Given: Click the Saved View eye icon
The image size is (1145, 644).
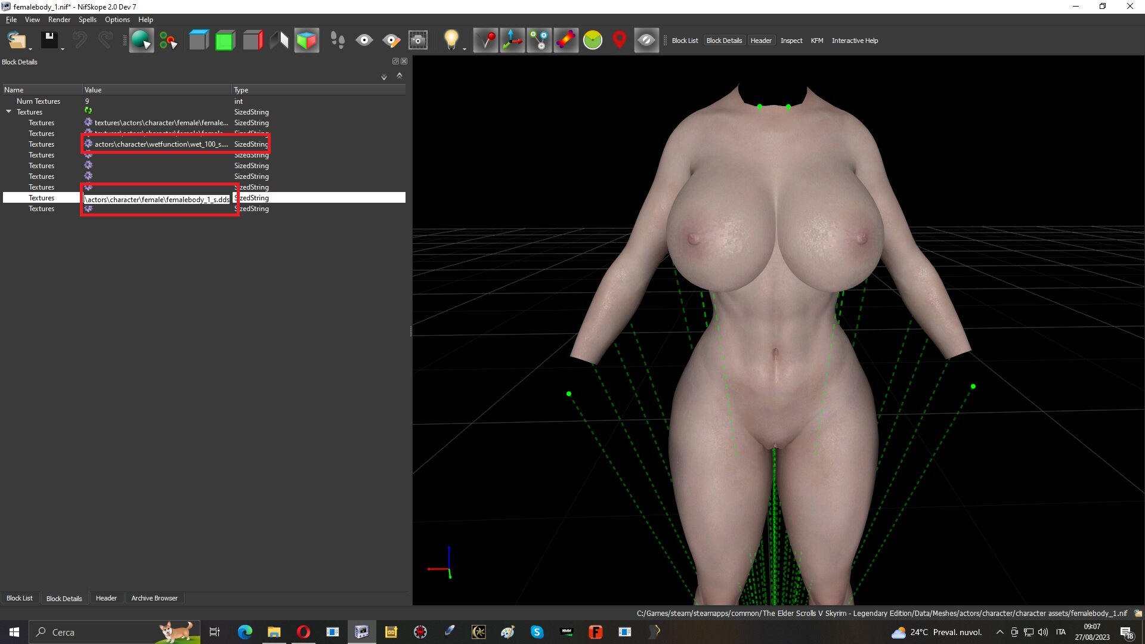Looking at the screenshot, I should pos(364,41).
